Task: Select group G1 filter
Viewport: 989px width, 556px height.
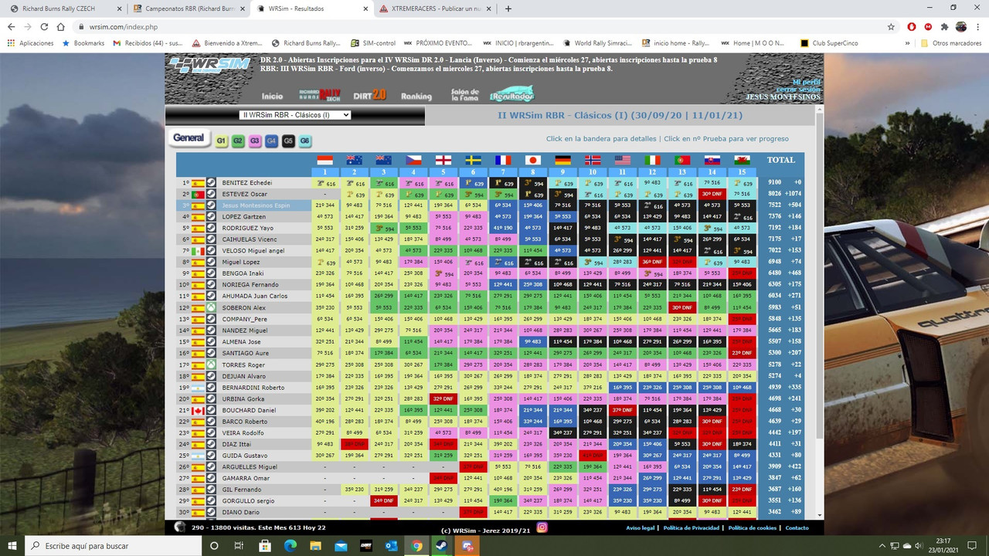Action: (222, 141)
